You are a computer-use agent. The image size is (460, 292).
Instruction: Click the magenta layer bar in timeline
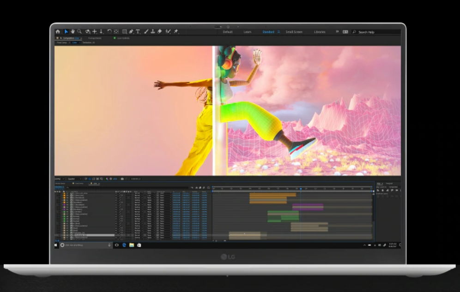[308, 207]
